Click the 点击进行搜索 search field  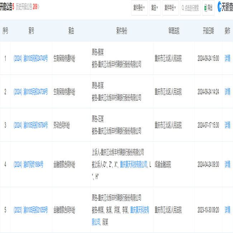coord(190,8)
